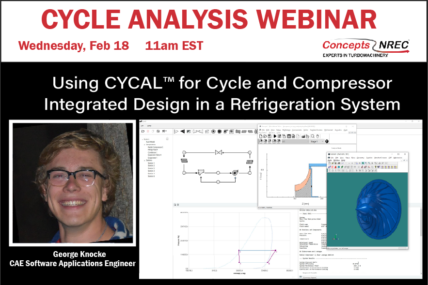
Task: Select the solid black turbine triangle component icon
Action: [183, 131]
